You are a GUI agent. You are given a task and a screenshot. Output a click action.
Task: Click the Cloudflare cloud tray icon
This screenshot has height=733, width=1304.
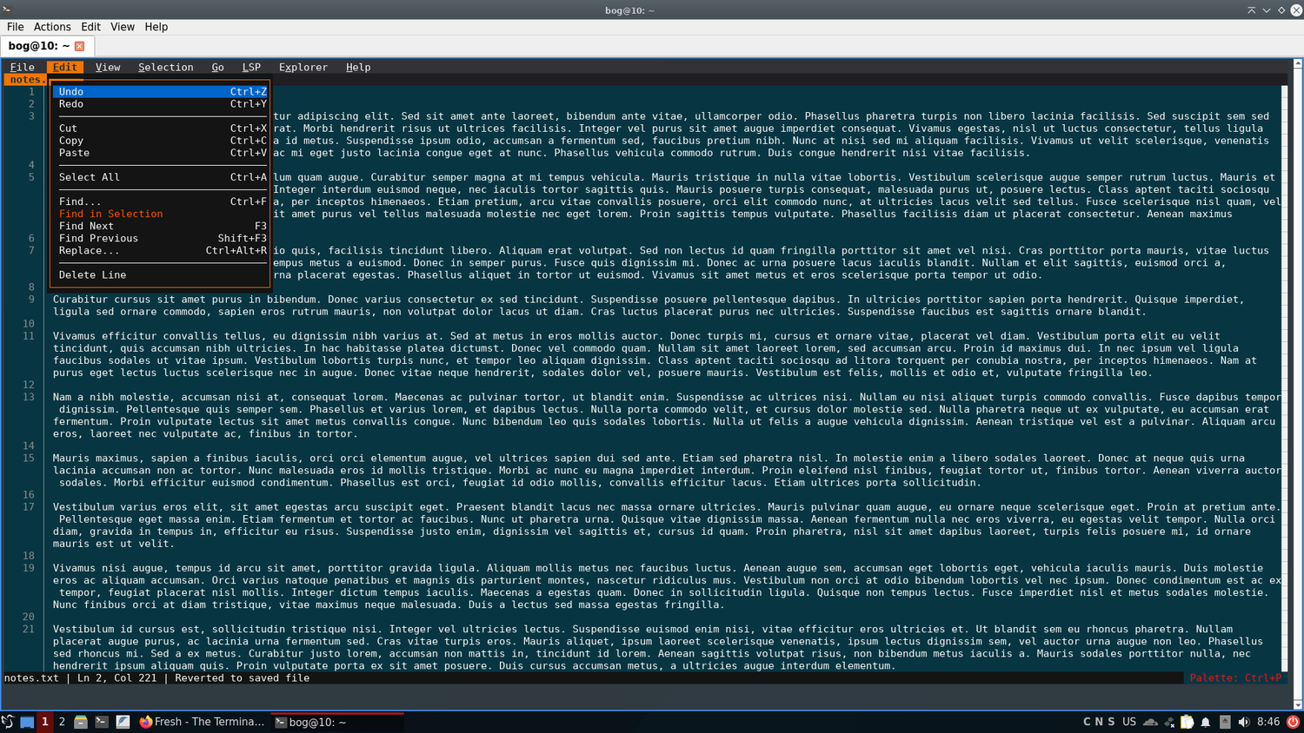1150,722
